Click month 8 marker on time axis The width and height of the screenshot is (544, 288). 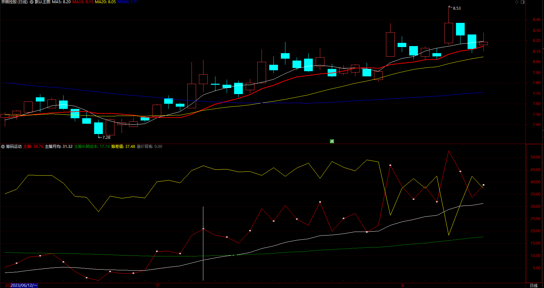point(403,285)
